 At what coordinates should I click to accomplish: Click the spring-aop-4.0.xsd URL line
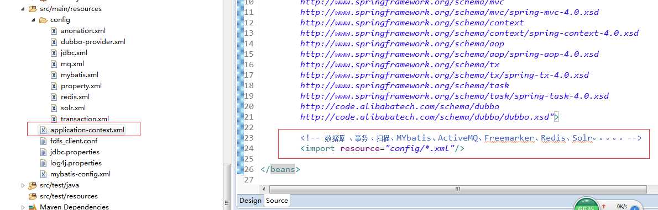[450, 54]
